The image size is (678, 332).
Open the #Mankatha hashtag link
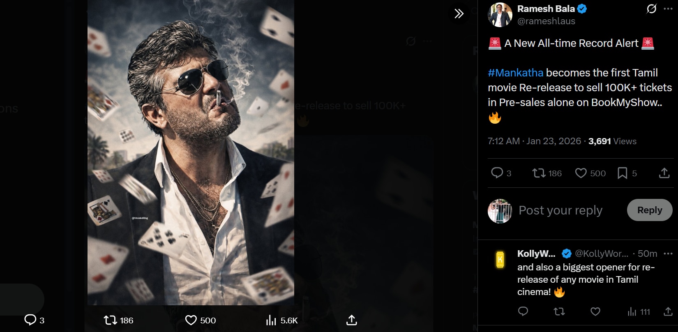click(515, 73)
